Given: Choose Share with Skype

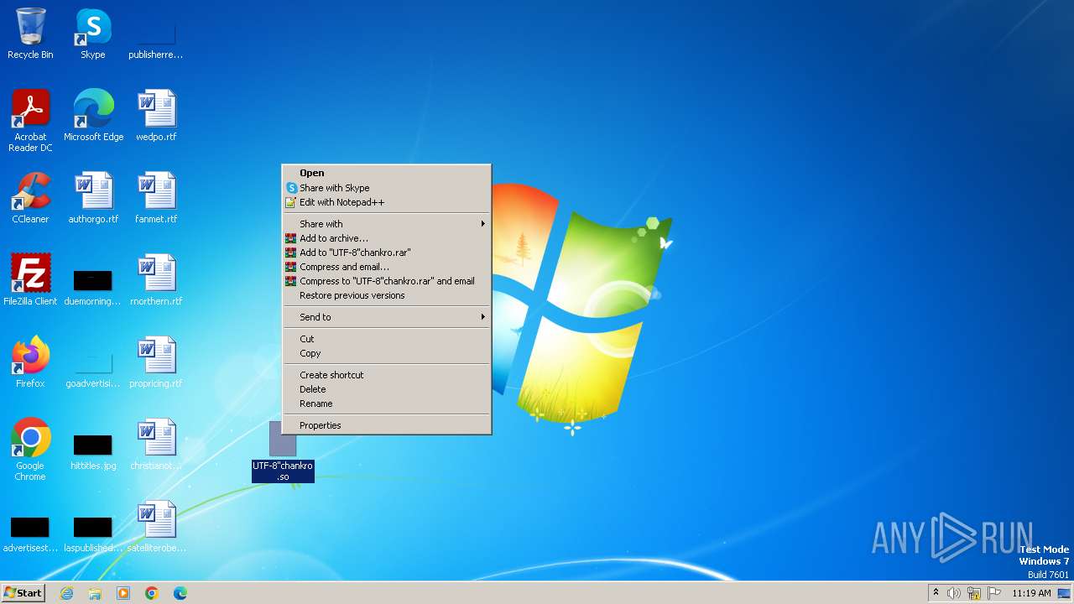Looking at the screenshot, I should (386, 188).
